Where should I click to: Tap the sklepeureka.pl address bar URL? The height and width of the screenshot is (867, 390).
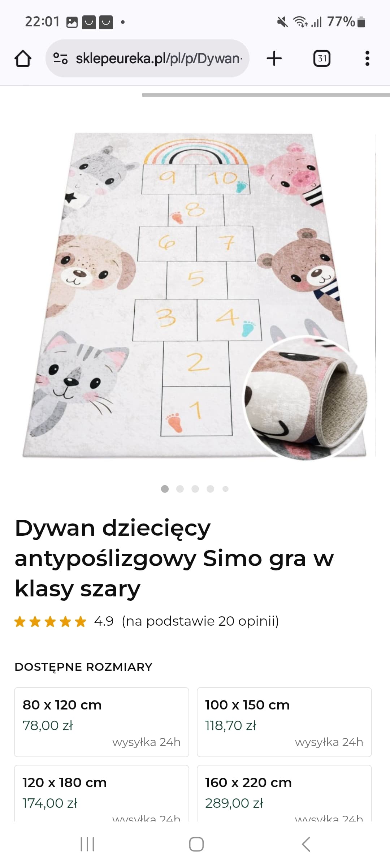(159, 58)
